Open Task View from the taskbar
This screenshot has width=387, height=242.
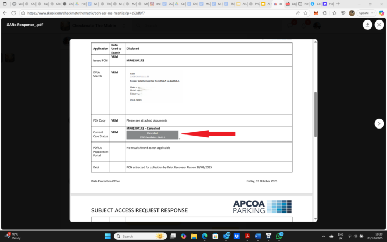click(x=173, y=236)
